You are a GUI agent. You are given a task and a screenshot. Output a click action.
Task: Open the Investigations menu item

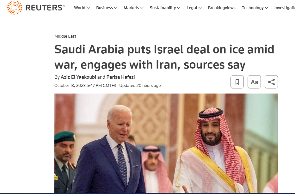(285, 8)
